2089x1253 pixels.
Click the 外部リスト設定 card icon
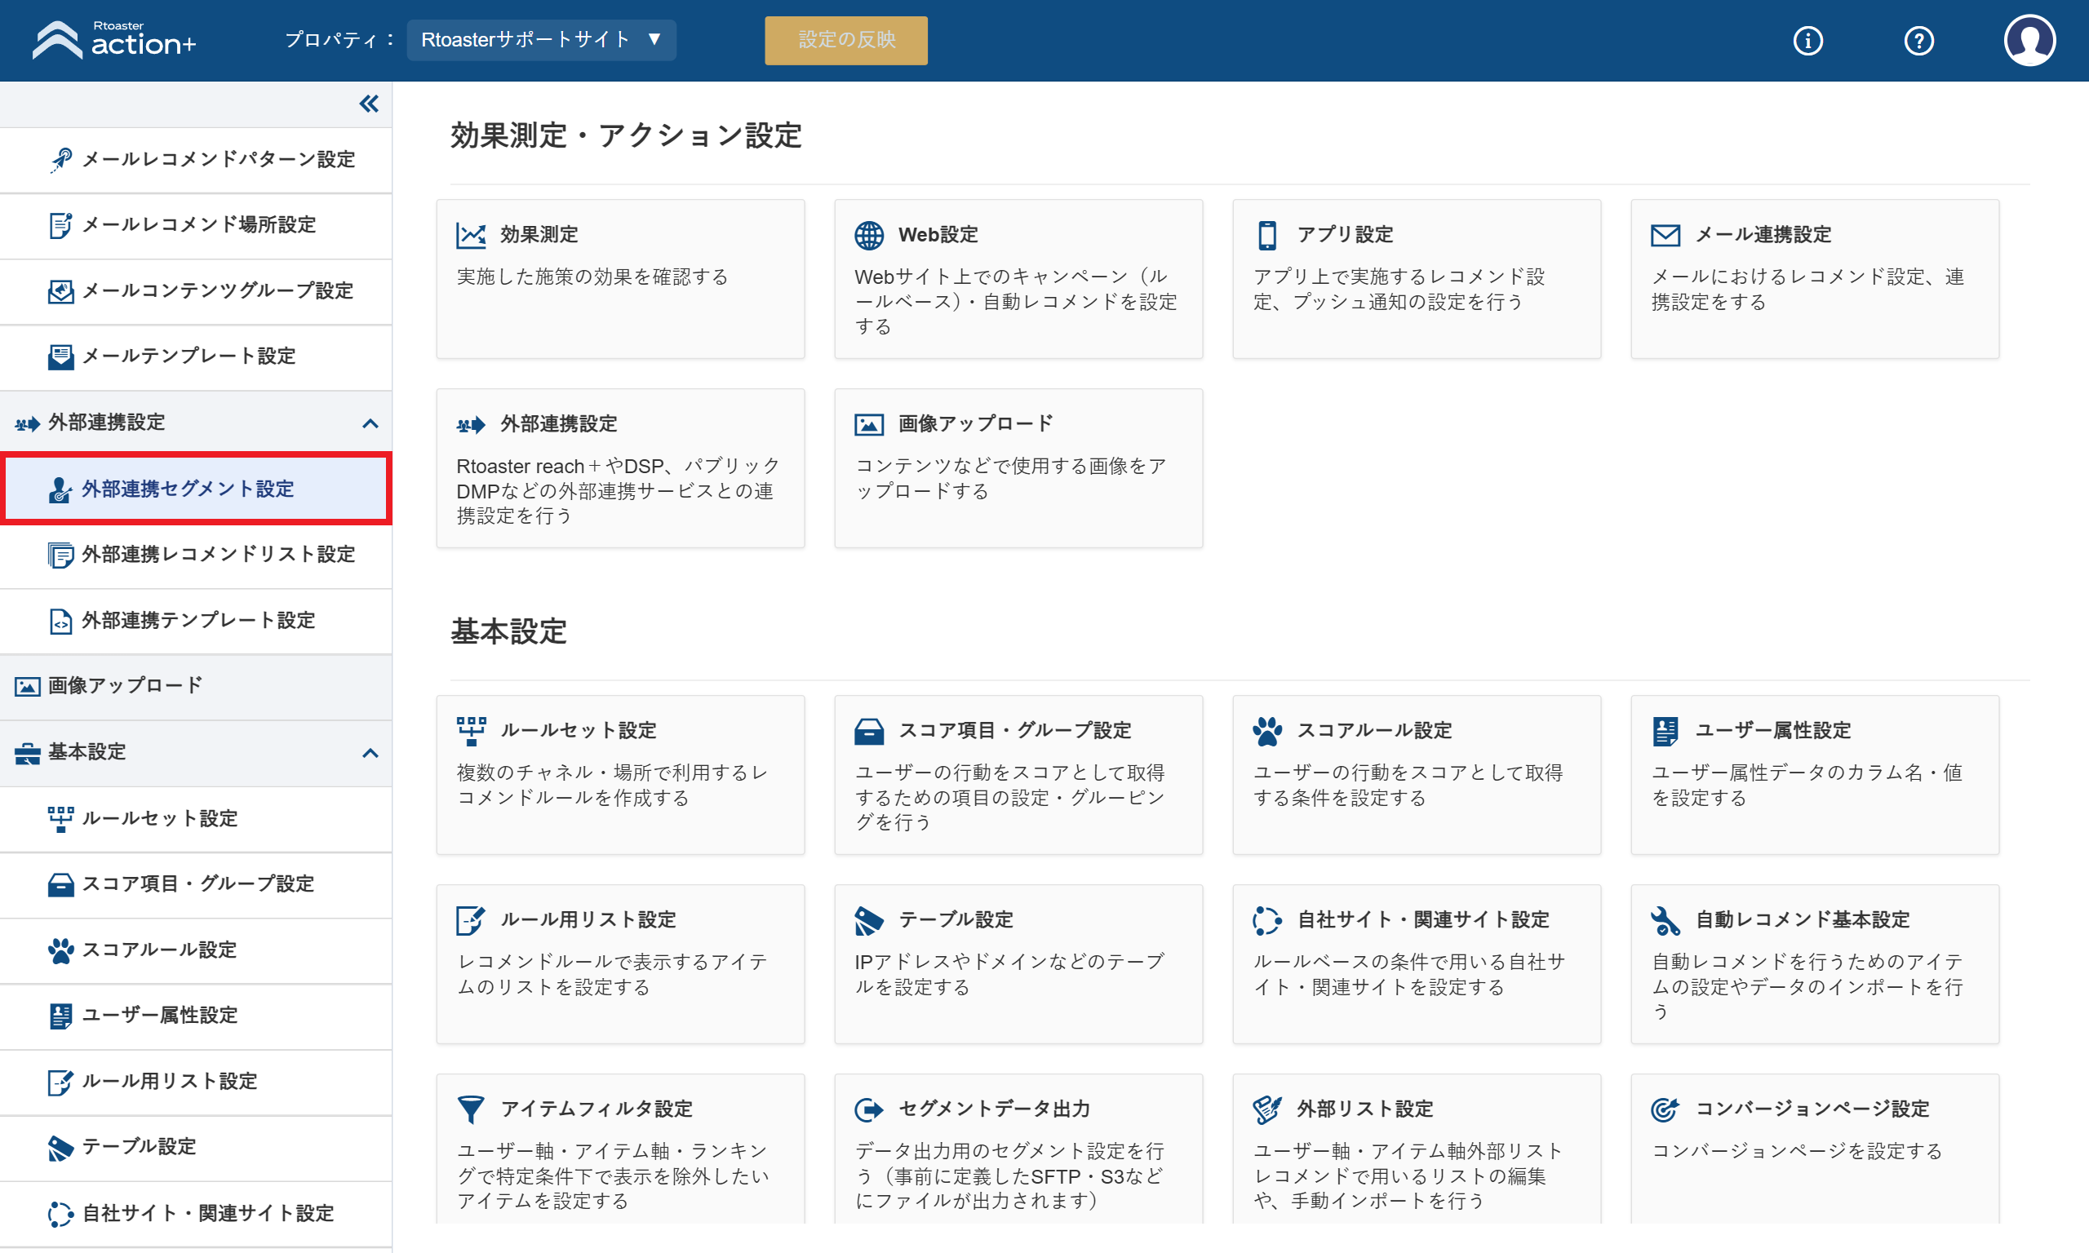(1267, 1109)
